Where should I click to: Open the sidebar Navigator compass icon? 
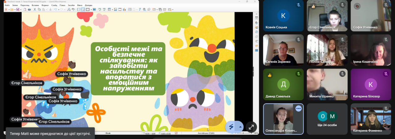[x=256, y=32]
